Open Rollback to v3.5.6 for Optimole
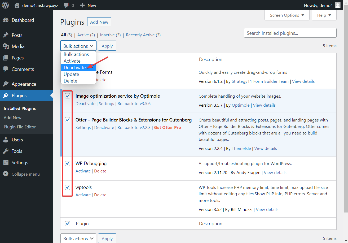 (134, 103)
